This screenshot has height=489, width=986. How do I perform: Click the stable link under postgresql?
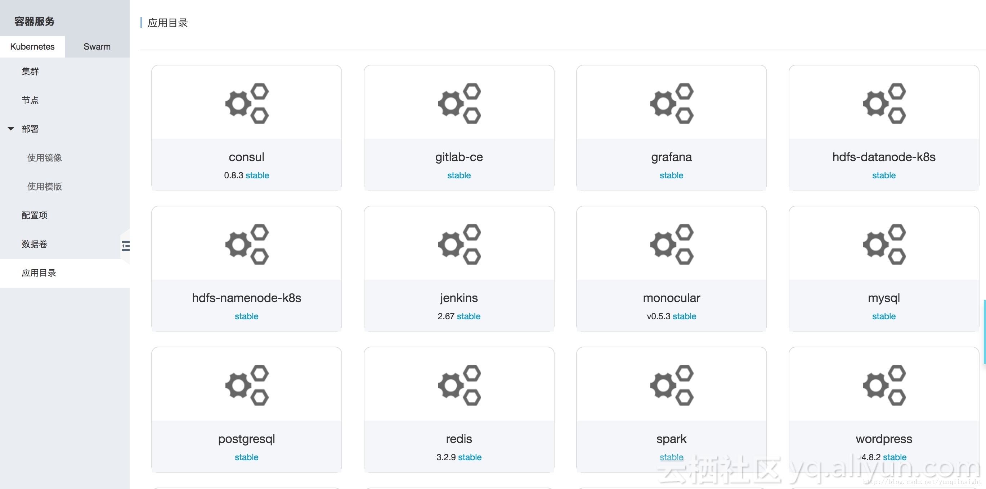246,457
